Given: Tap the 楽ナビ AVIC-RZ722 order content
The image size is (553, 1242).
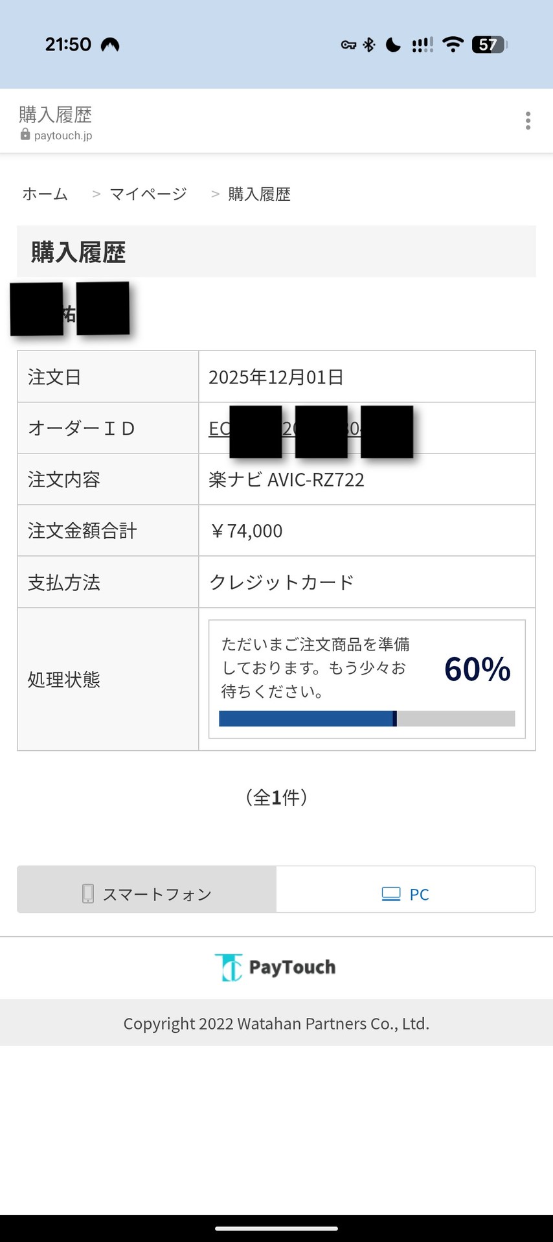Looking at the screenshot, I should click(286, 479).
